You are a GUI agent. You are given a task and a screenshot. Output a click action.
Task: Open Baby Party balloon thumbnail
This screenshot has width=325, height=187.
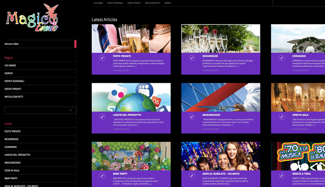131,156
